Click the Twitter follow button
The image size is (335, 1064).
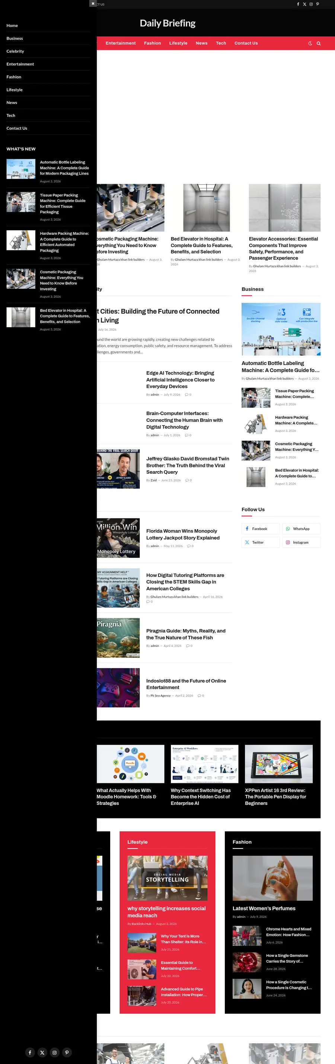(x=260, y=542)
